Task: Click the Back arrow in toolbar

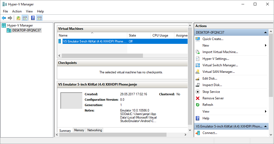Action: [4, 18]
